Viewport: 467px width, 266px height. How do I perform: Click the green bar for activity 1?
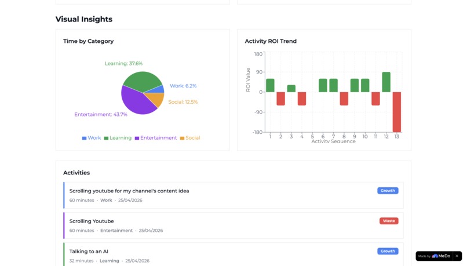coord(270,86)
